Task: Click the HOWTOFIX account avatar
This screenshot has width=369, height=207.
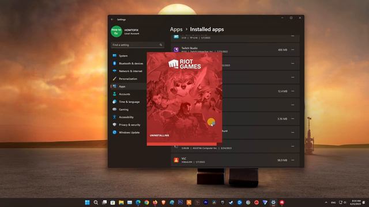Action: click(116, 32)
